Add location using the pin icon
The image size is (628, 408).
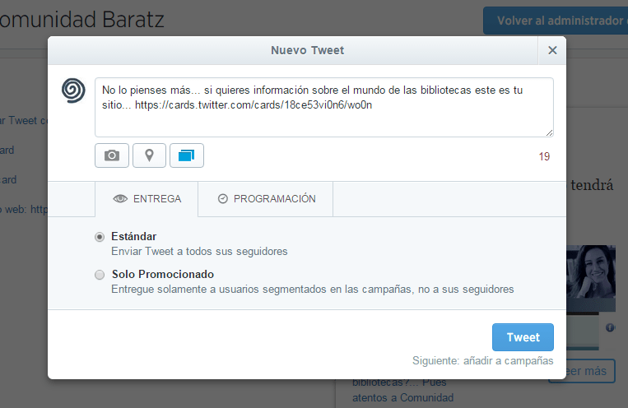click(149, 155)
